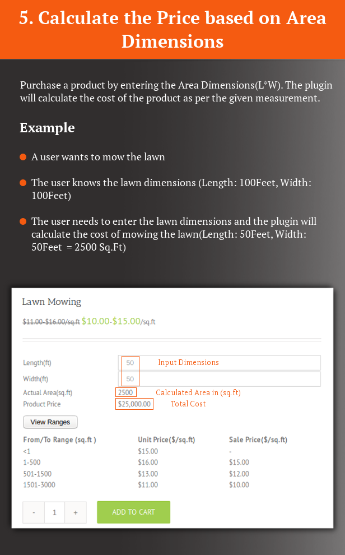345x555 pixels.
Task: Click the View Ranges button
Action: pos(50,422)
